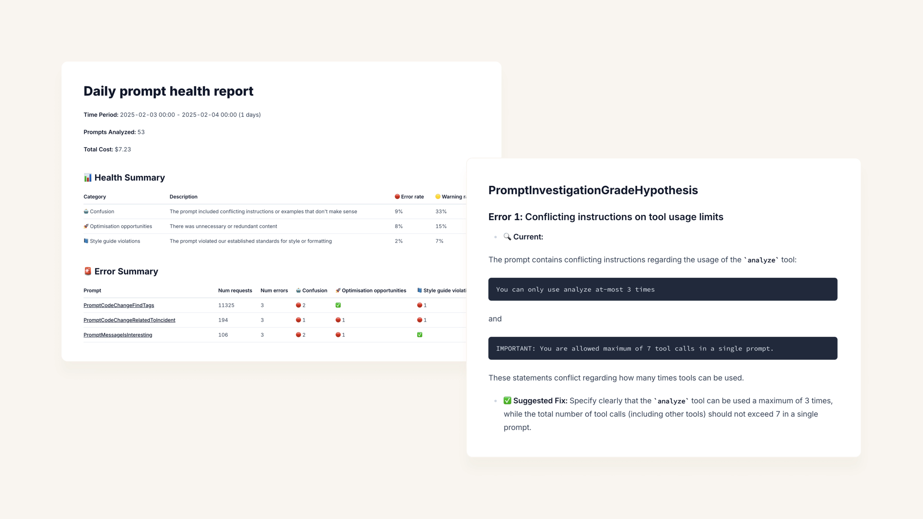Click the Confusion category icon in Health Summary
This screenshot has width=923, height=519.
[x=86, y=211]
